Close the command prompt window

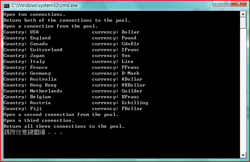tap(239, 3)
